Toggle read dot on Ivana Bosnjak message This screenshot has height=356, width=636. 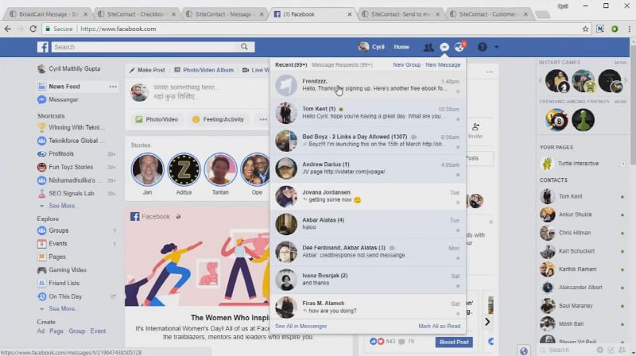(458, 286)
